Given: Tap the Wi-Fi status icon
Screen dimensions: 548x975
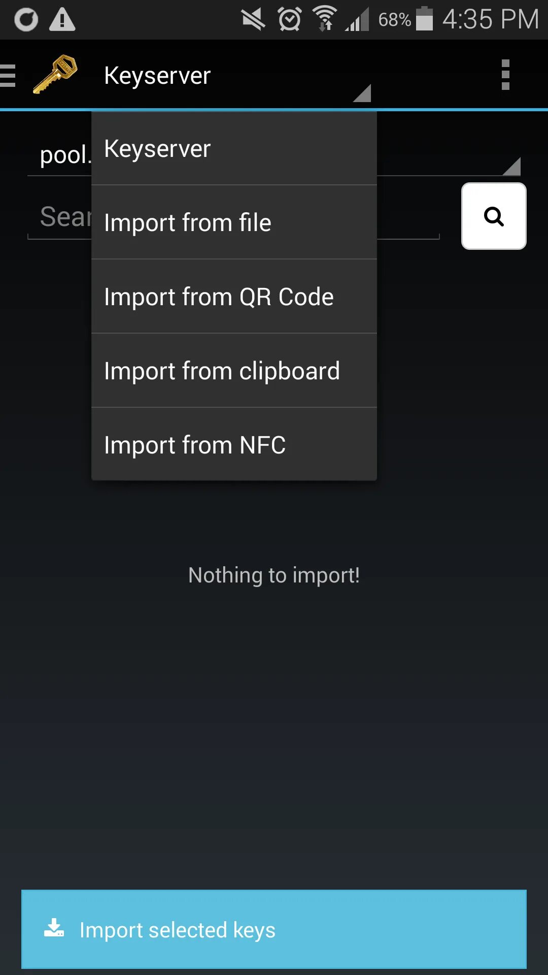Looking at the screenshot, I should point(325,20).
